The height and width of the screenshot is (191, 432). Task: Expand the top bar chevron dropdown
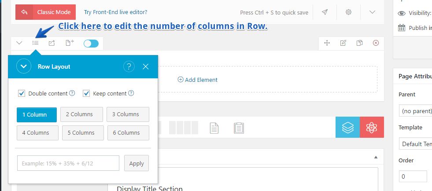[x=372, y=12]
